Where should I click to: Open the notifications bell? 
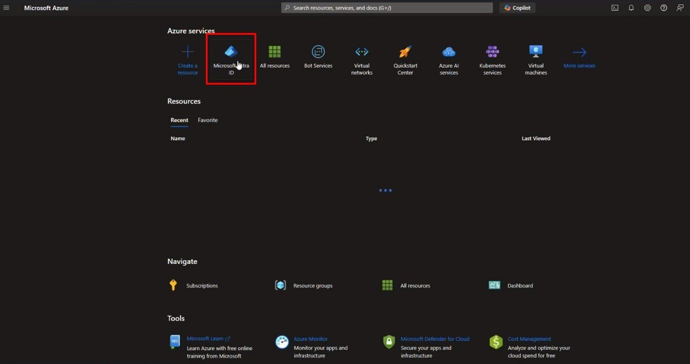coord(631,8)
